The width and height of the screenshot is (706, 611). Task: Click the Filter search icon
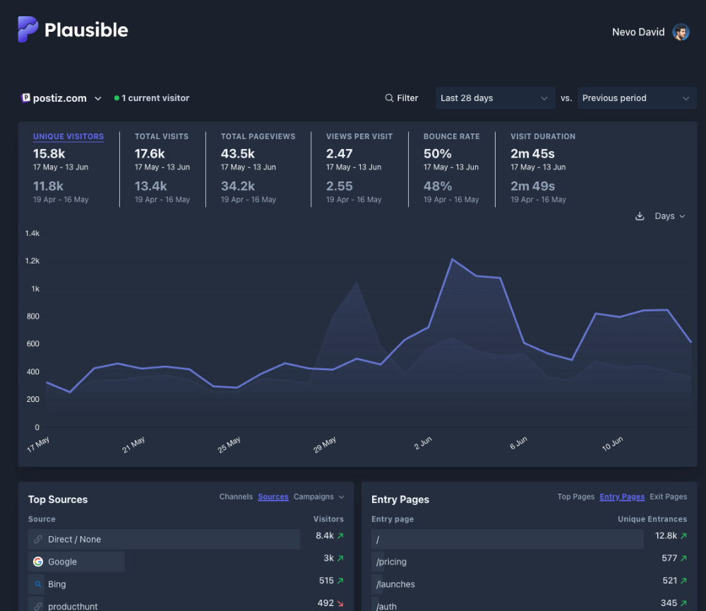(x=389, y=98)
